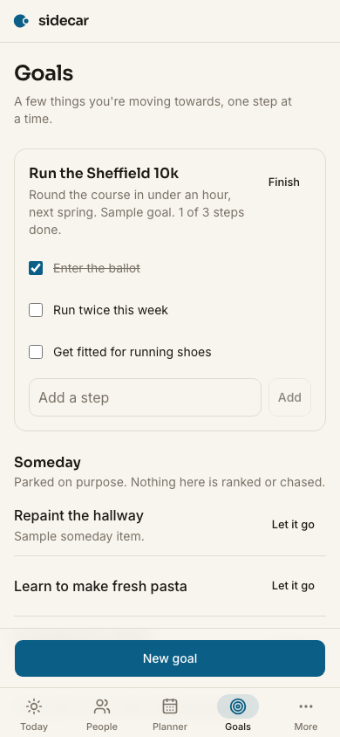Open the Today tab sun icon

34,706
